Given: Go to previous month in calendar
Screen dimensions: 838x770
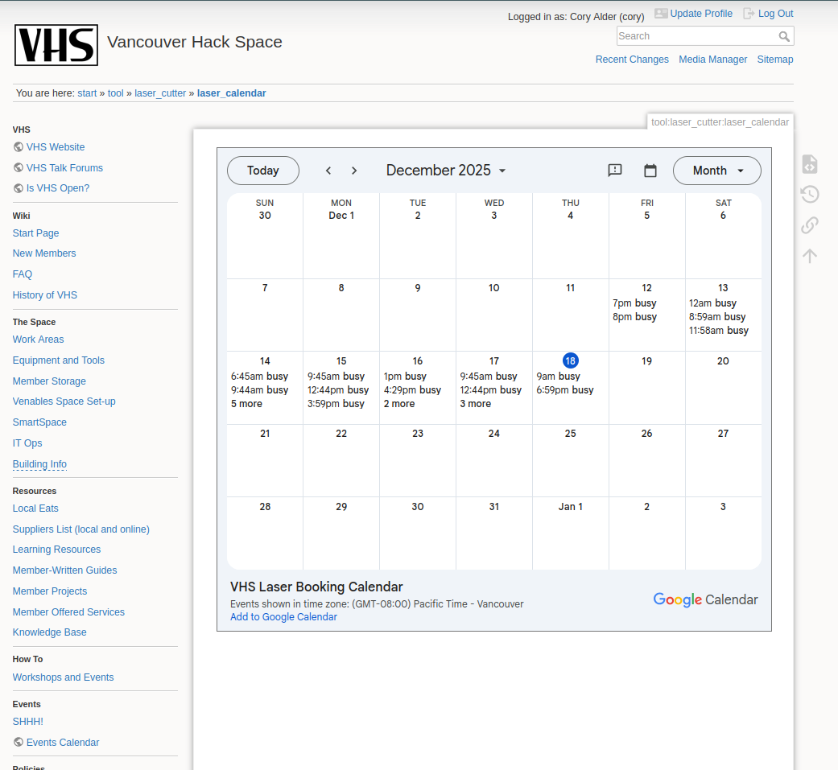Looking at the screenshot, I should [328, 171].
